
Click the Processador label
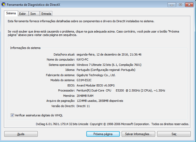(x=66, y=91)
